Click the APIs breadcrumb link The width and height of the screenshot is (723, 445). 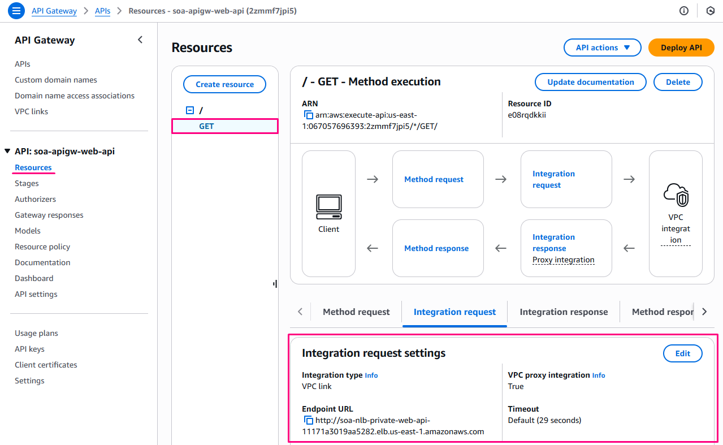click(102, 11)
